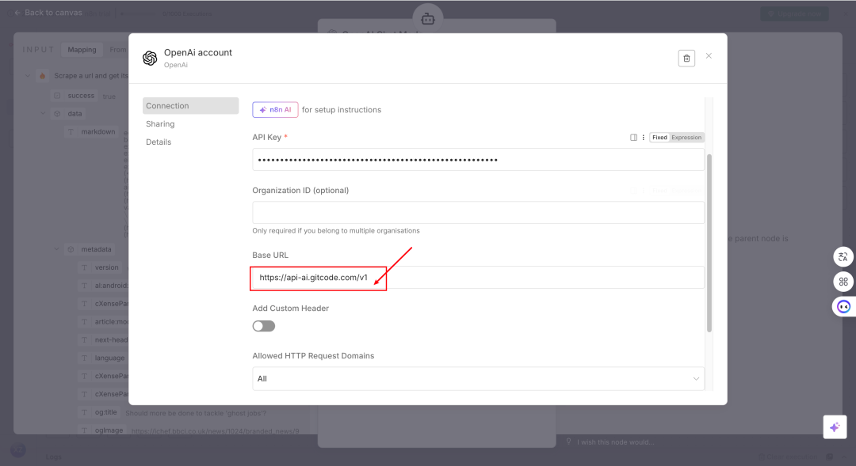The image size is (856, 466).
Task: Open the n8n AI setup assistant
Action: tap(275, 109)
